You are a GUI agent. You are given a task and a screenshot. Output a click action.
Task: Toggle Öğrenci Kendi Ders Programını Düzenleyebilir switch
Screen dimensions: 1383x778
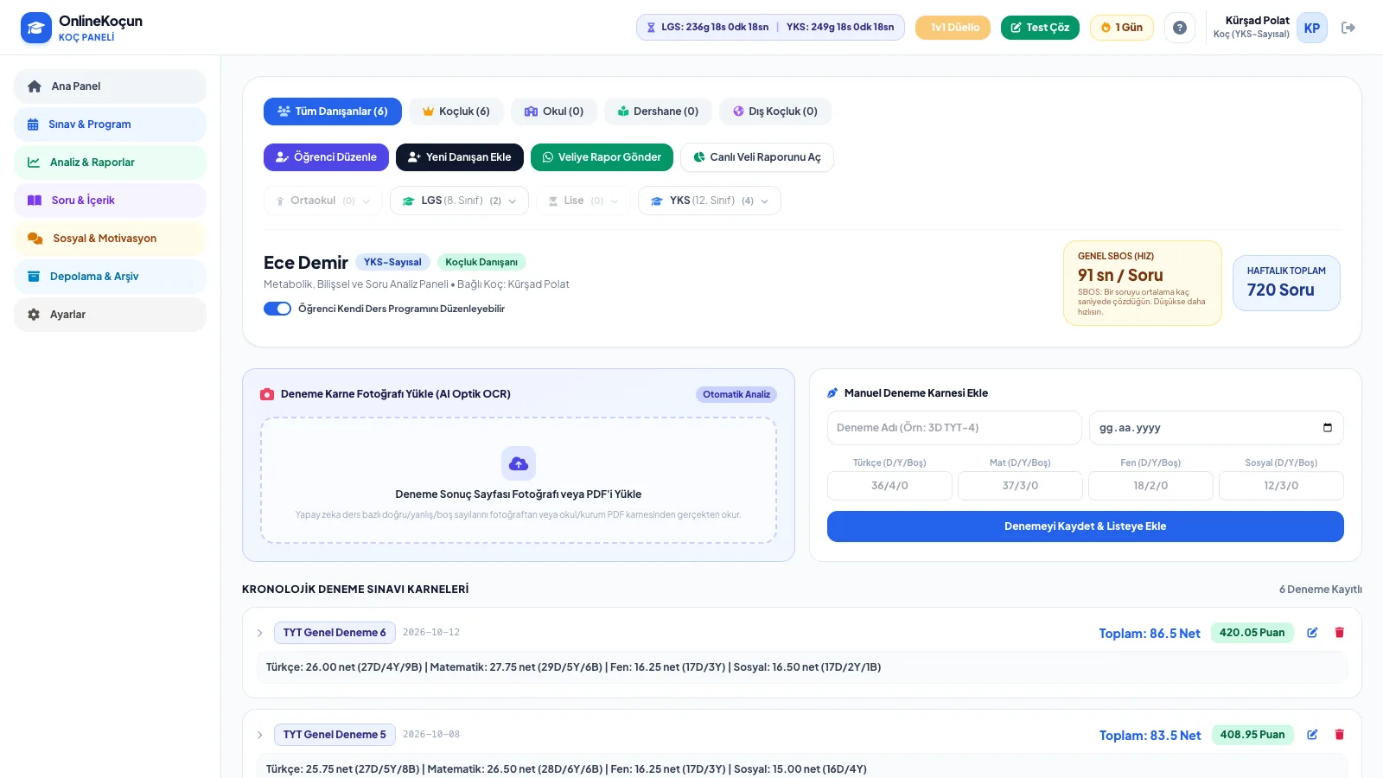pyautogui.click(x=277, y=309)
